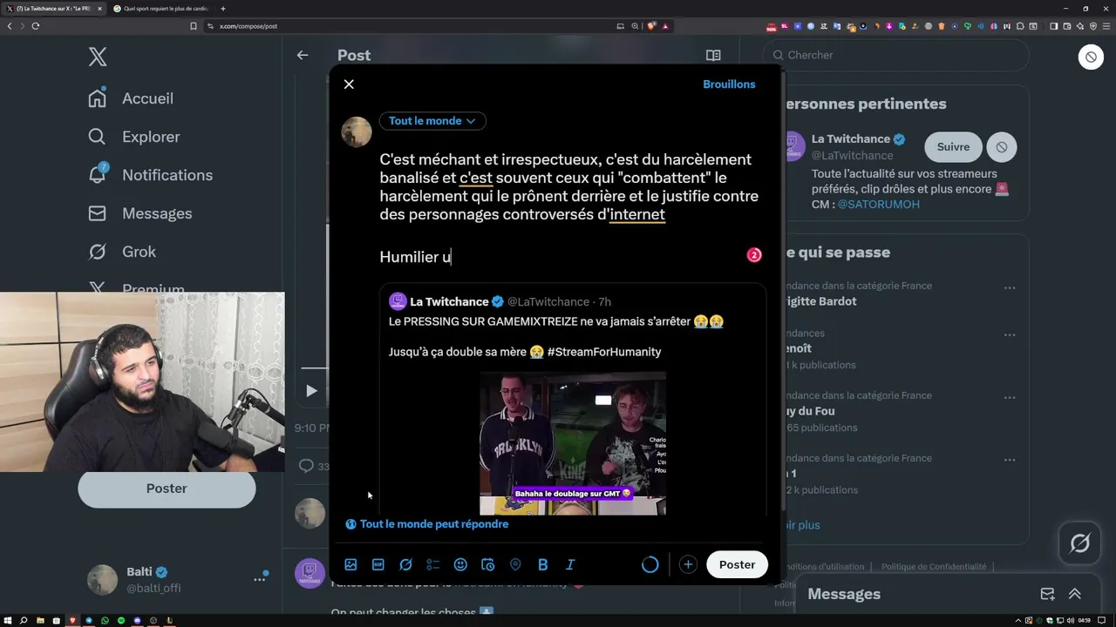Open the browser main menu

pyautogui.click(x=1105, y=26)
